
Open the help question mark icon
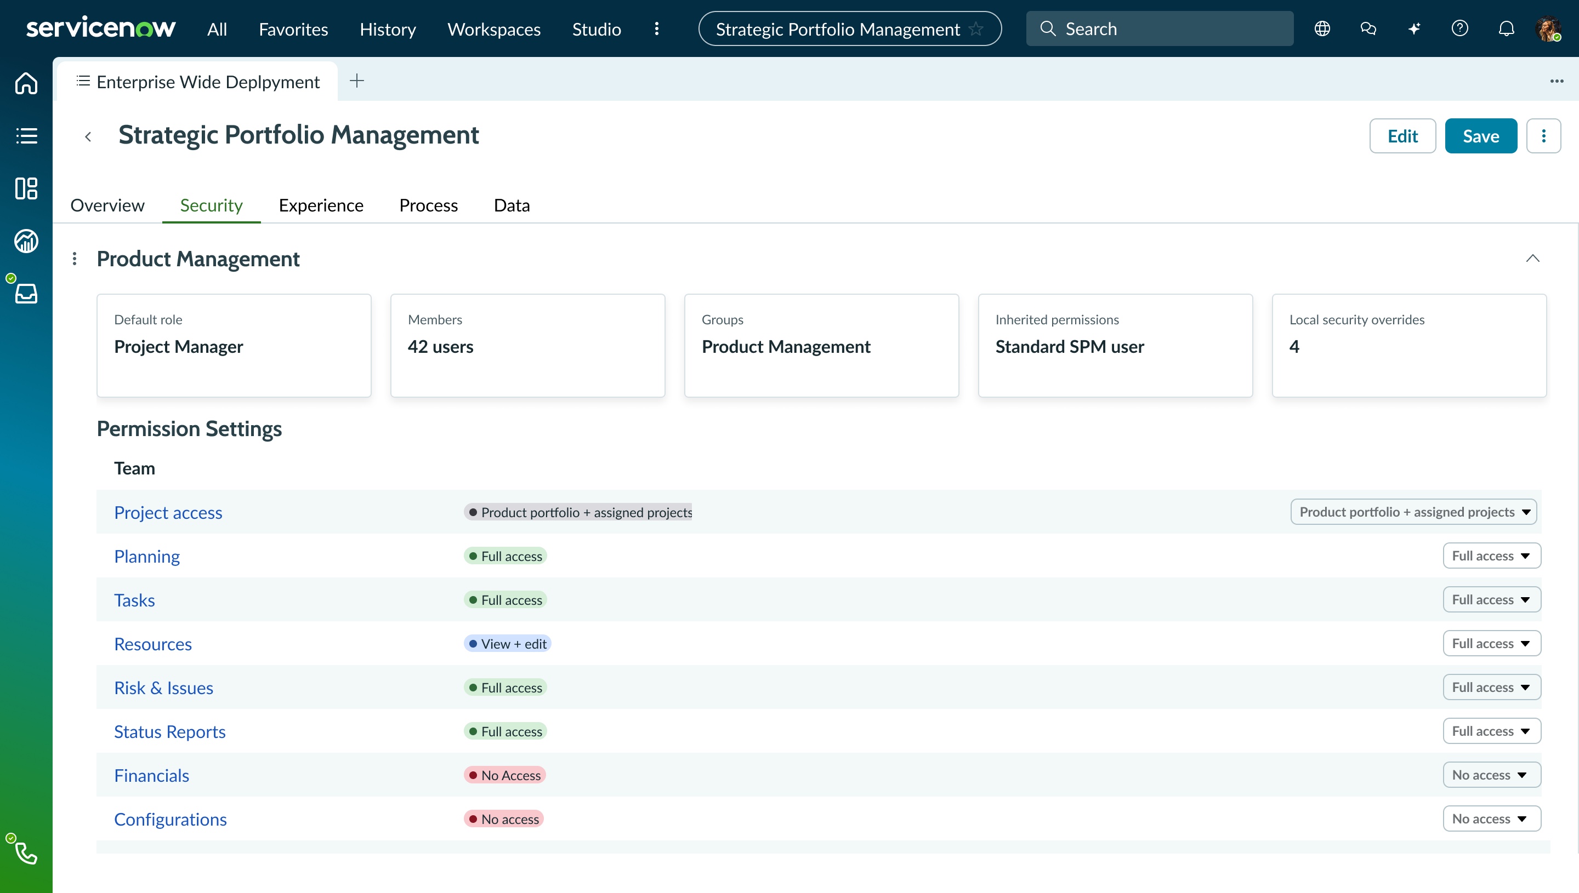pyautogui.click(x=1460, y=28)
